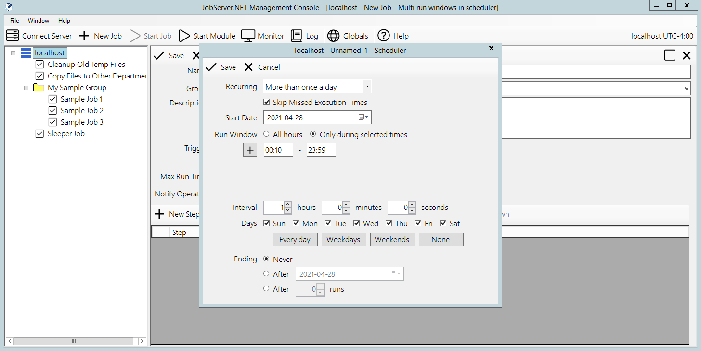Click the run window end time field

[x=321, y=150]
